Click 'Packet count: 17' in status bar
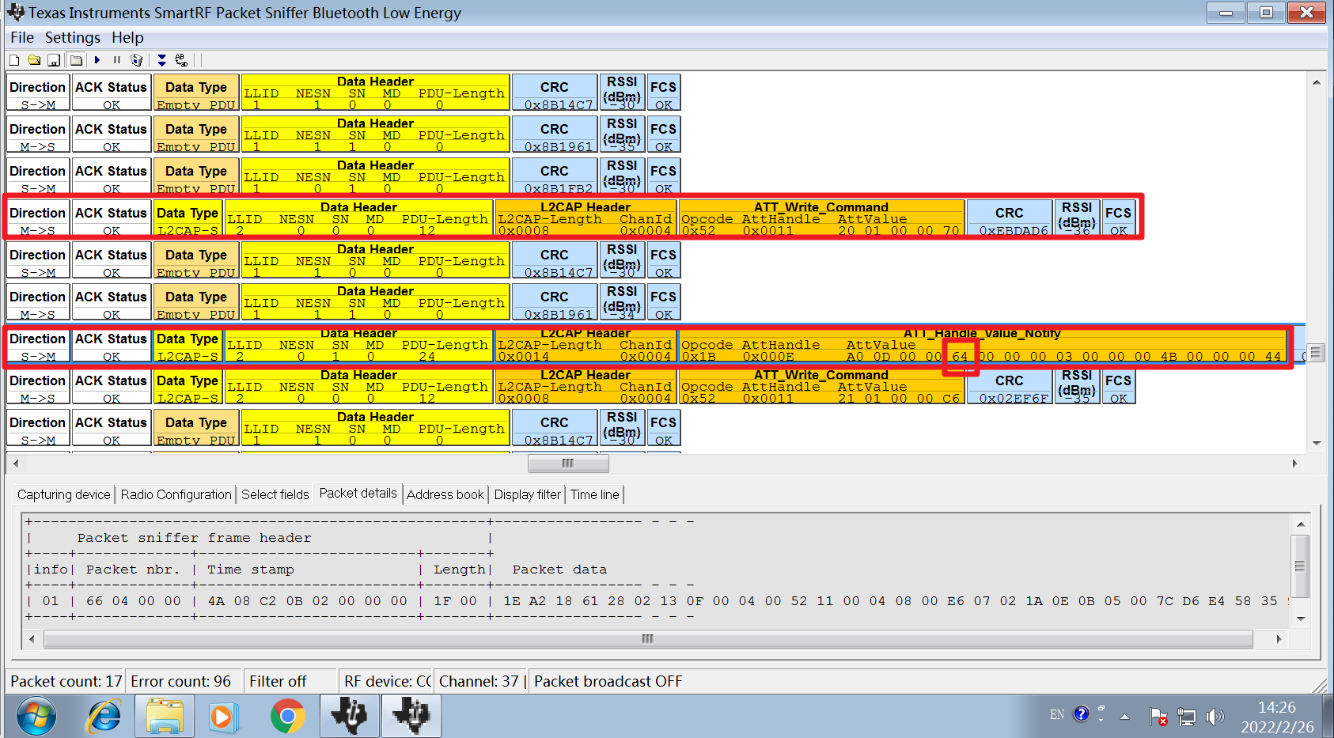 coord(66,681)
